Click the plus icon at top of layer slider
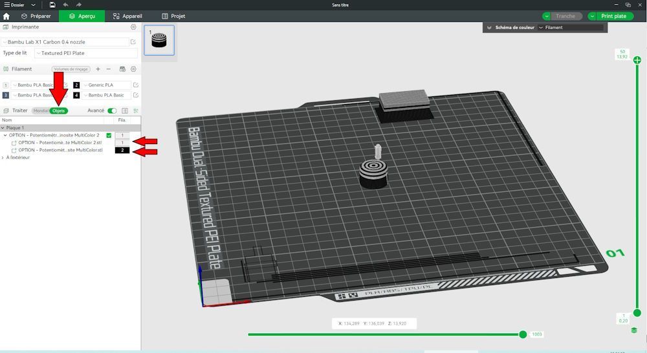Viewport: 647px width, 353px height. click(637, 60)
